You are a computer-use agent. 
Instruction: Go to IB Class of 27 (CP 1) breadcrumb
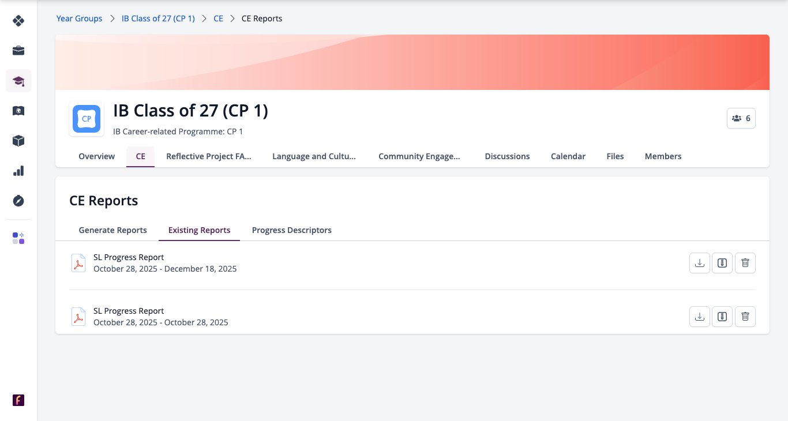158,18
